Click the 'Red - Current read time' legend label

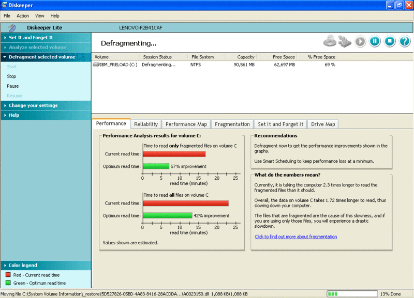[x=36, y=275]
